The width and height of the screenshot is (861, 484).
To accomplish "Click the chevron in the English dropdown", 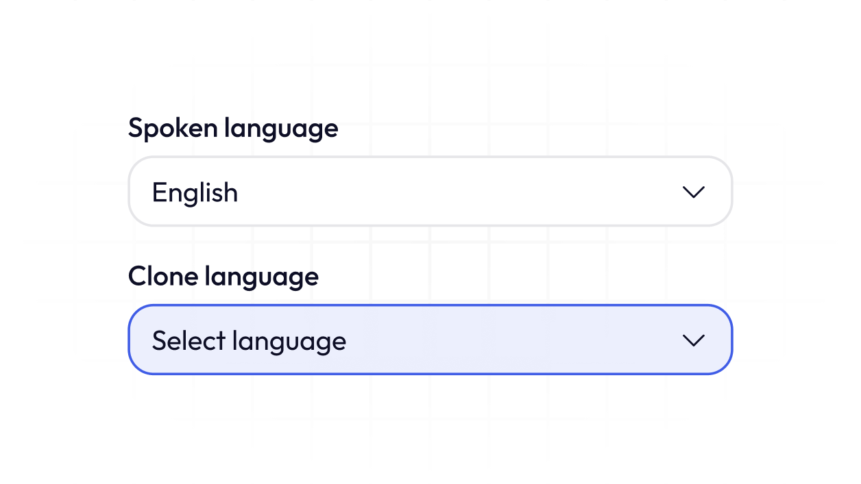I will 694,192.
